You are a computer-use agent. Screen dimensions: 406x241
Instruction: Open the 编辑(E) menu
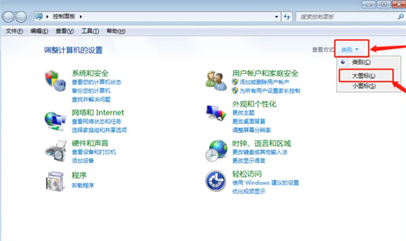pos(39,31)
